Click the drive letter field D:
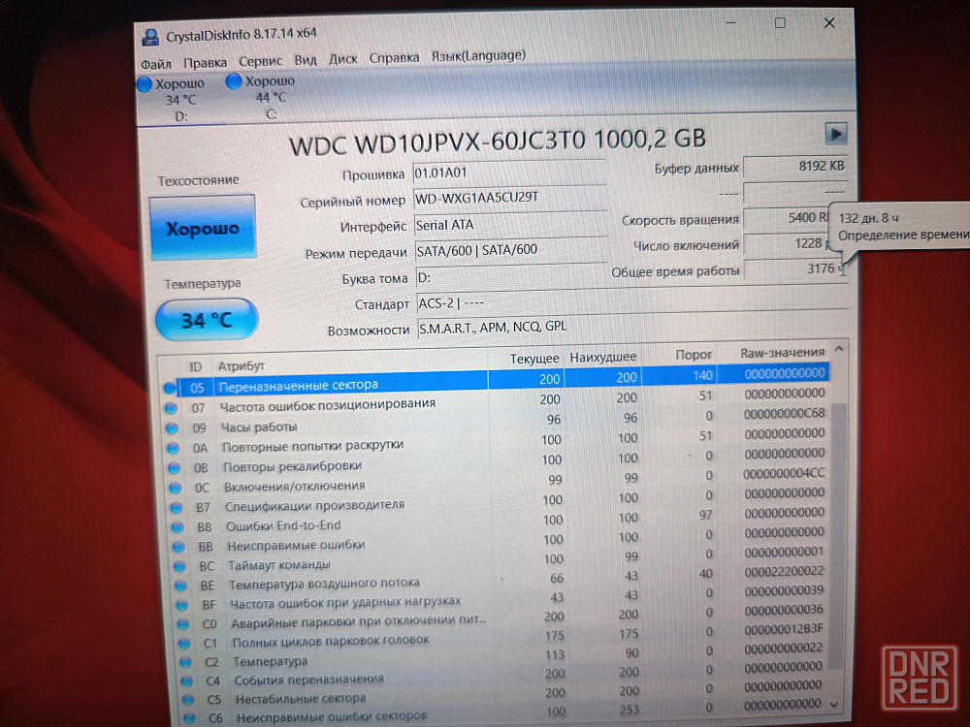This screenshot has height=727, width=970. (x=511, y=277)
